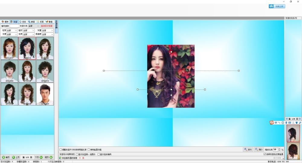Click the left handle of lower dotted guide line

(137, 89)
